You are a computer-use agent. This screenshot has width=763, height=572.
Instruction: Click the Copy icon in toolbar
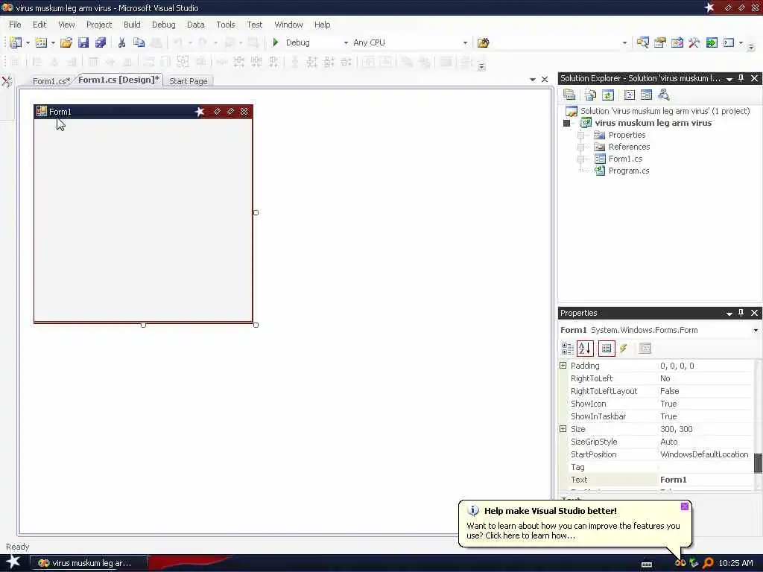pyautogui.click(x=139, y=42)
